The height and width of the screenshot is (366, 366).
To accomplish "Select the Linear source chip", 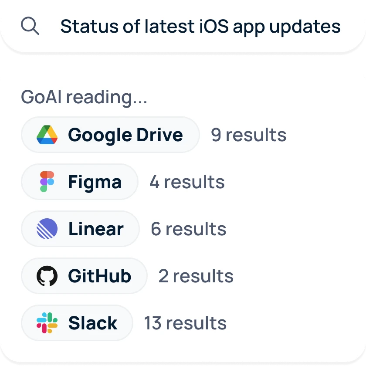I will coord(80,228).
